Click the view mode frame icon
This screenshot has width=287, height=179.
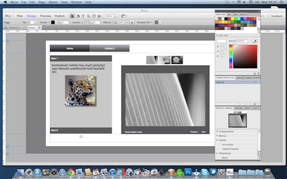[124, 16]
